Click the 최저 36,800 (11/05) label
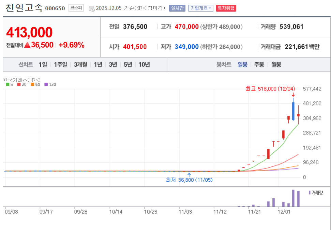Screen dimensions: 331x230 tap(189, 180)
